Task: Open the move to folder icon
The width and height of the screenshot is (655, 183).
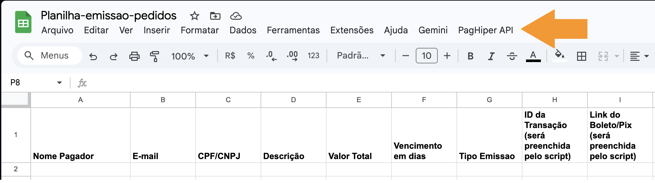Action: 215,16
